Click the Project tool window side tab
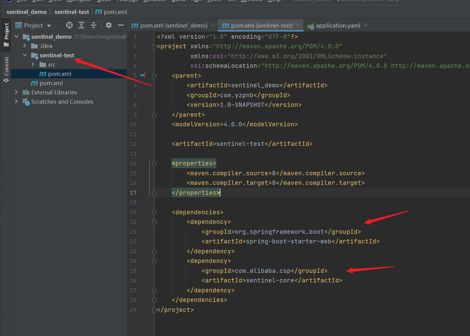Image resolution: width=470 pixels, height=336 pixels. (6, 35)
